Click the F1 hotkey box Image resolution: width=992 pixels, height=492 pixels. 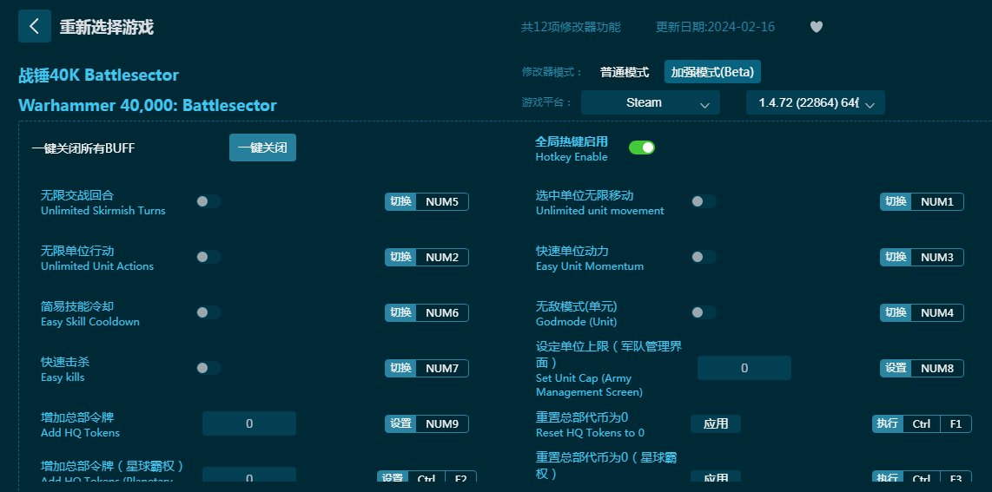coord(956,423)
